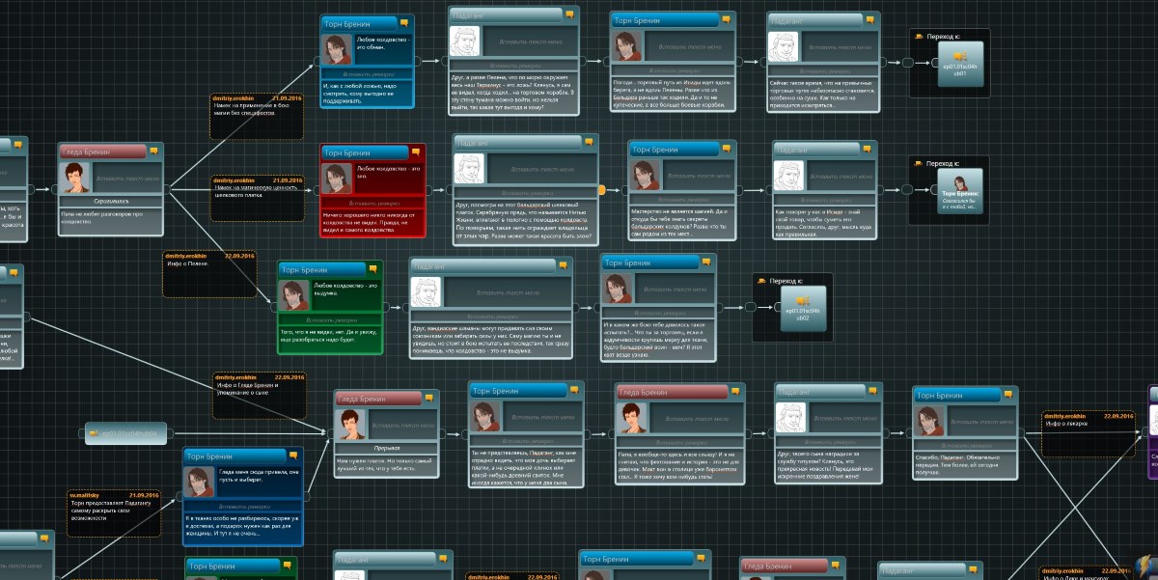Open comment icon on Торн Бренин 'Ты не представляешь' node
This screenshot has height=580, width=1158.
(x=574, y=389)
